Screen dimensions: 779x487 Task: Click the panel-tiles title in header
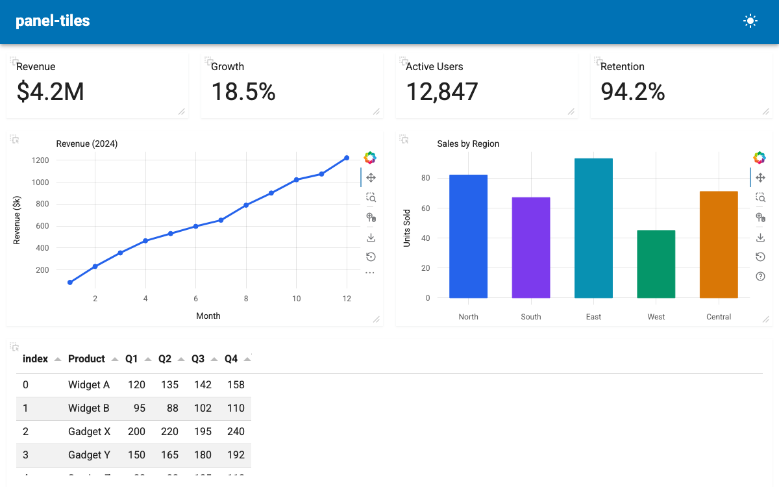(53, 21)
